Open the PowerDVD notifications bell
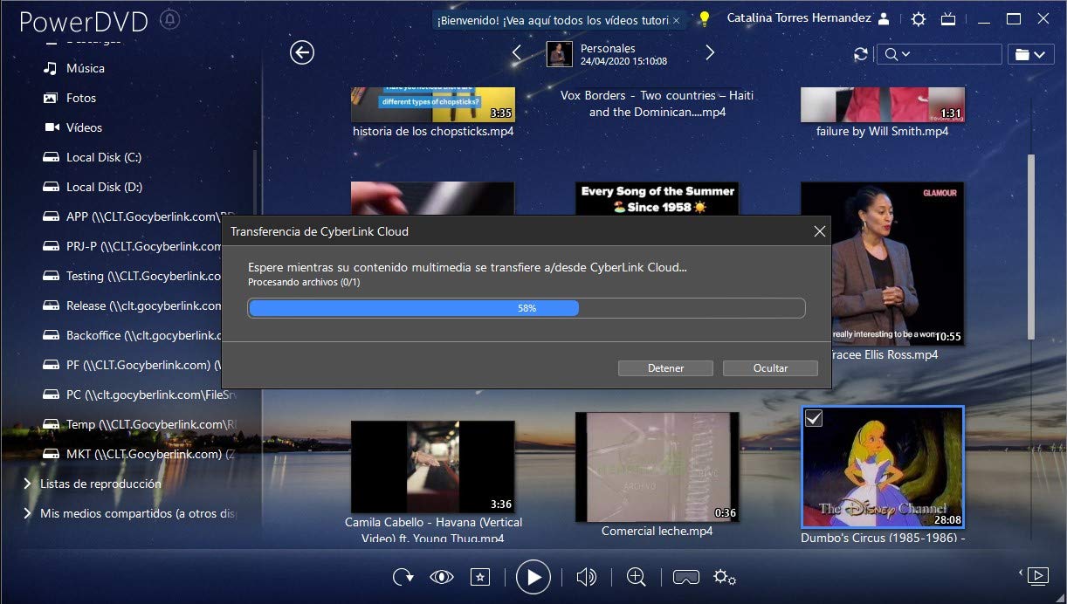The width and height of the screenshot is (1067, 604). click(x=169, y=19)
